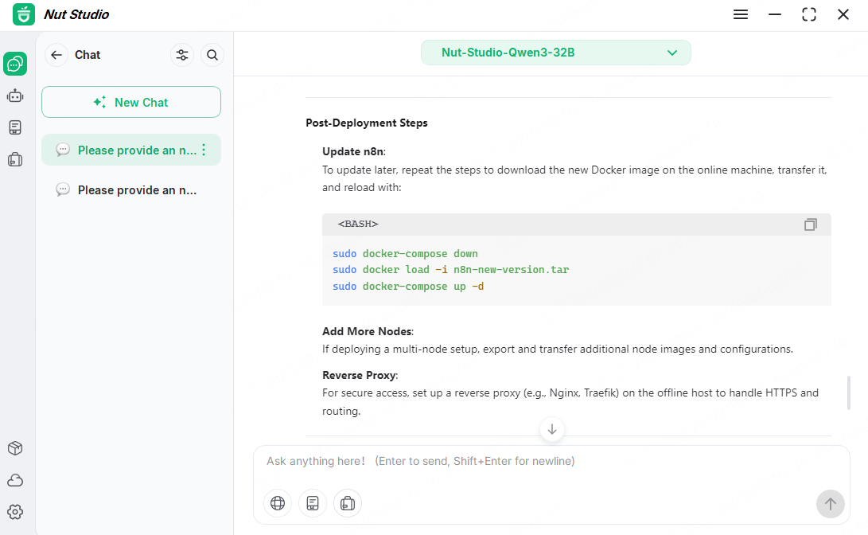868x535 pixels.
Task: Search chats with the magnifier icon
Action: coord(212,55)
